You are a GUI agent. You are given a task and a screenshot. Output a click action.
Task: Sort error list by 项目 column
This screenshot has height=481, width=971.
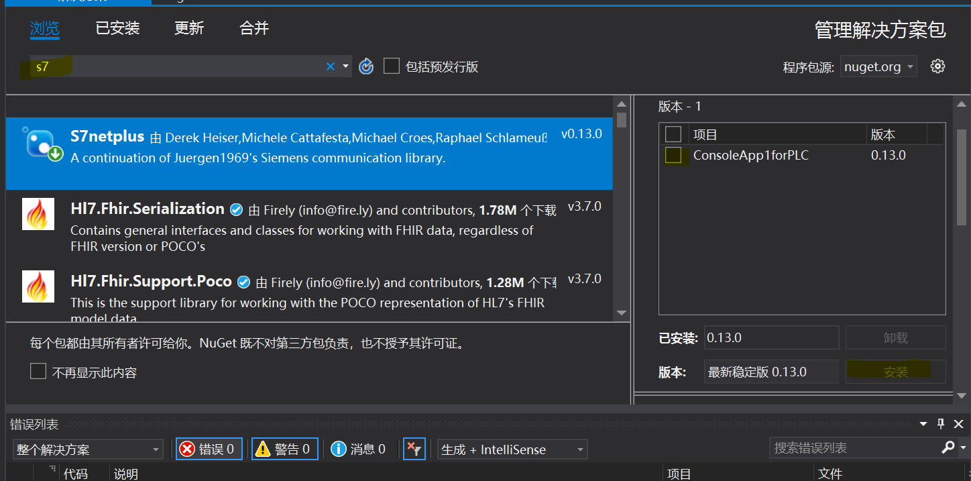[x=679, y=474]
